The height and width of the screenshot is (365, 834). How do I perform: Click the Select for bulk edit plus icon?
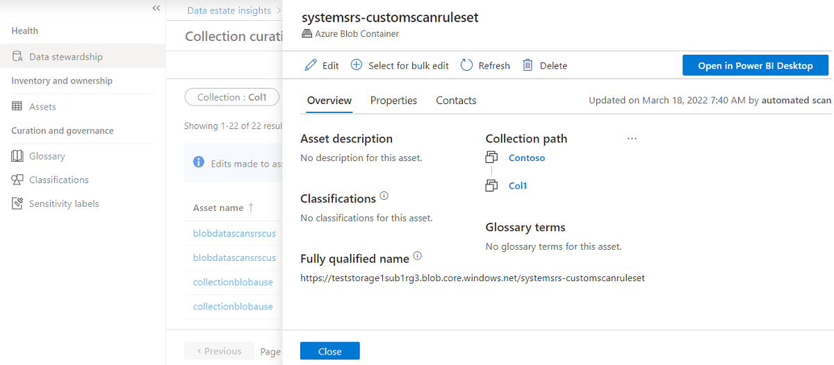pyautogui.click(x=357, y=65)
